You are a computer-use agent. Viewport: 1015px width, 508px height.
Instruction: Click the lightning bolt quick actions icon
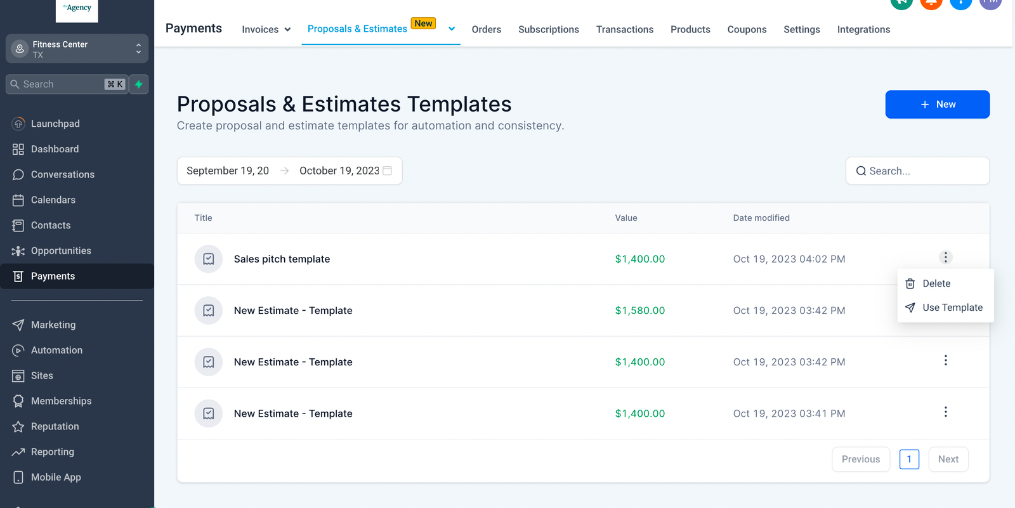(x=139, y=84)
